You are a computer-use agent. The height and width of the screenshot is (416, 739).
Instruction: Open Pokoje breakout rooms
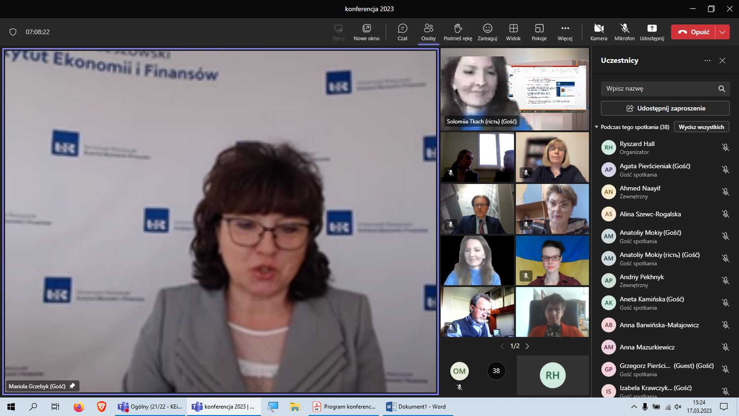[x=539, y=32]
